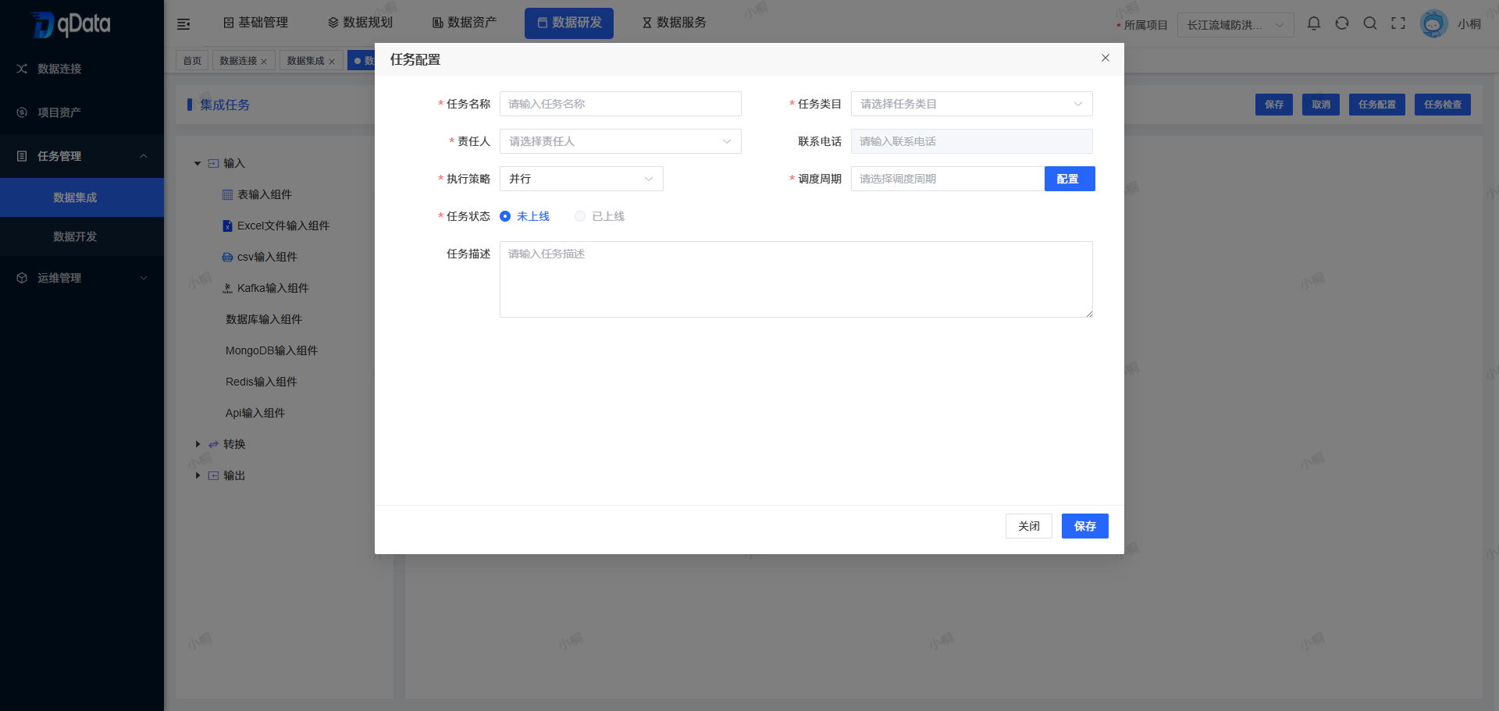
Task: Expand the 转换 tree node arrow
Action: [198, 444]
